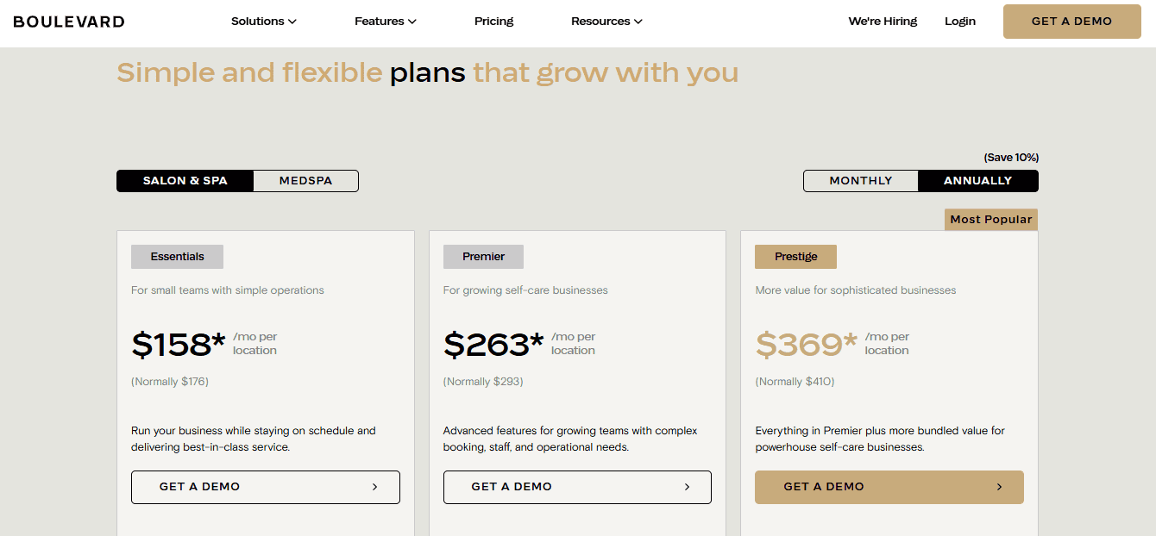Click the arrow icon inside Prestige demo button
Screen dimensions: 1156x536
[x=1000, y=487]
